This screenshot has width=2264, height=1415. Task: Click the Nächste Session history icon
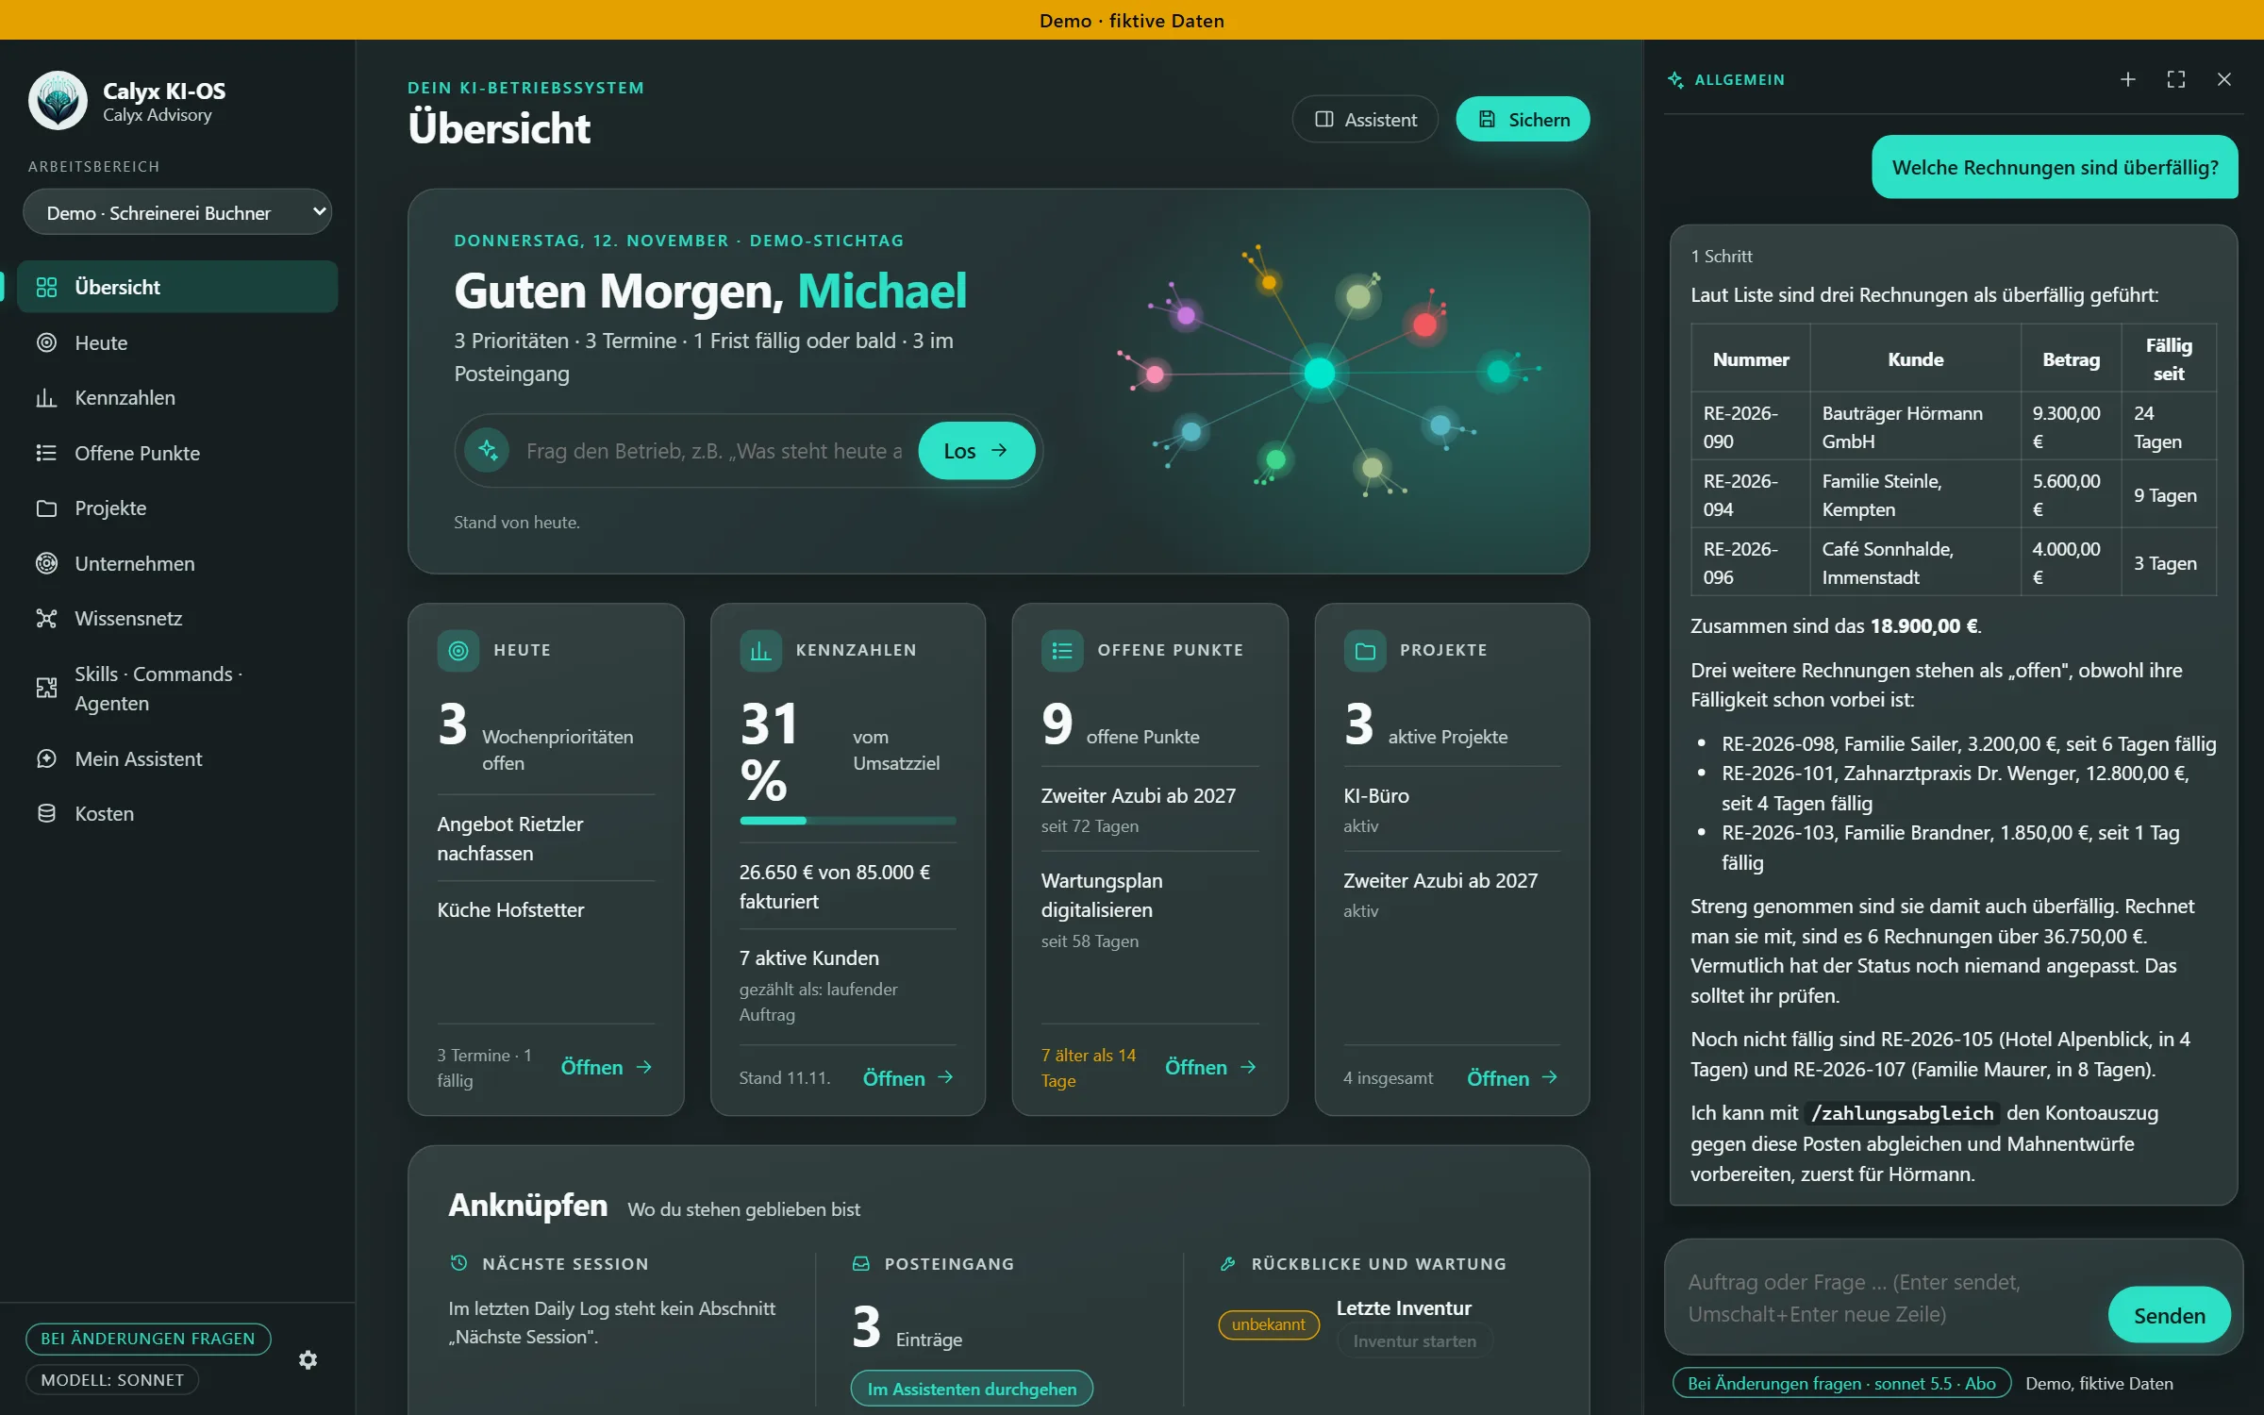point(459,1263)
